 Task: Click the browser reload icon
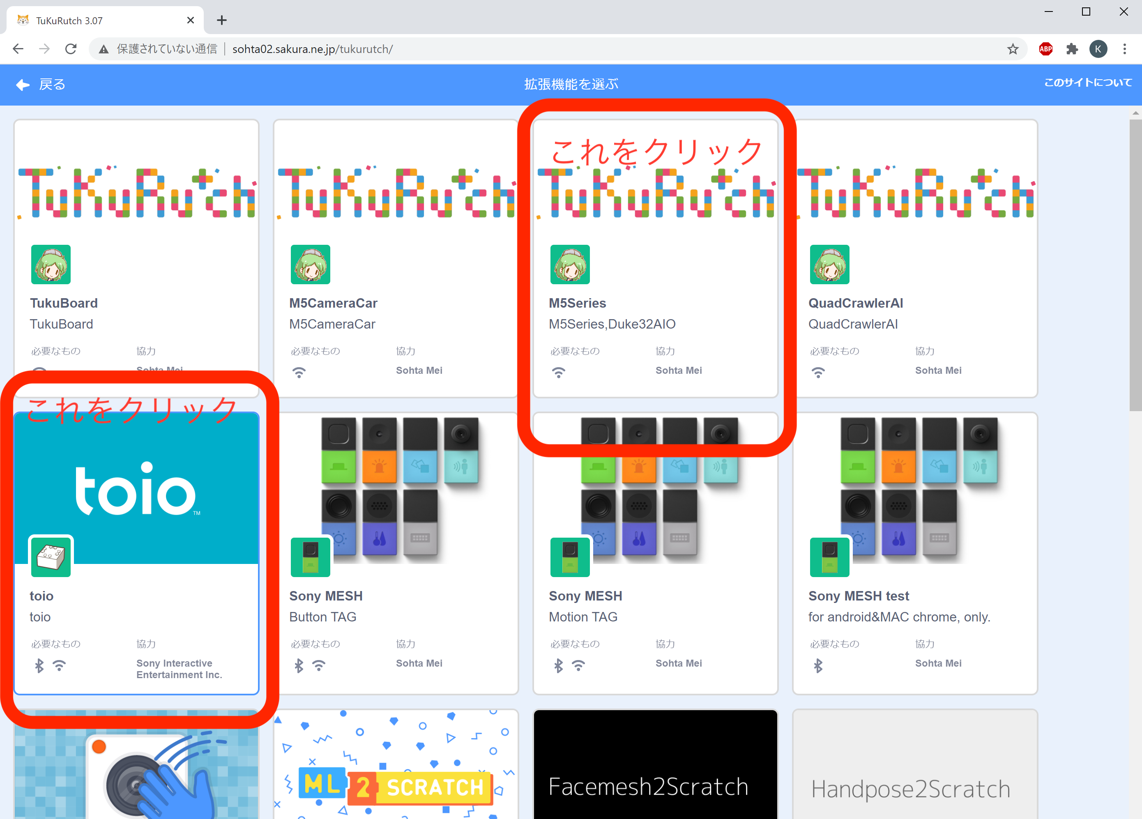tap(71, 49)
